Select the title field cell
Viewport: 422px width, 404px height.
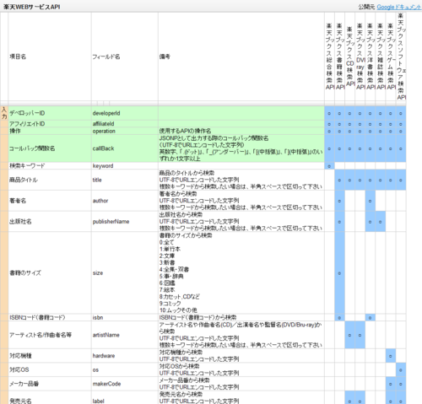(125, 180)
